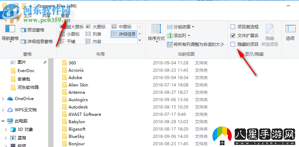This screenshot has width=299, height=147.
Task: Choose 详细信息 details view layout
Action: (123, 34)
